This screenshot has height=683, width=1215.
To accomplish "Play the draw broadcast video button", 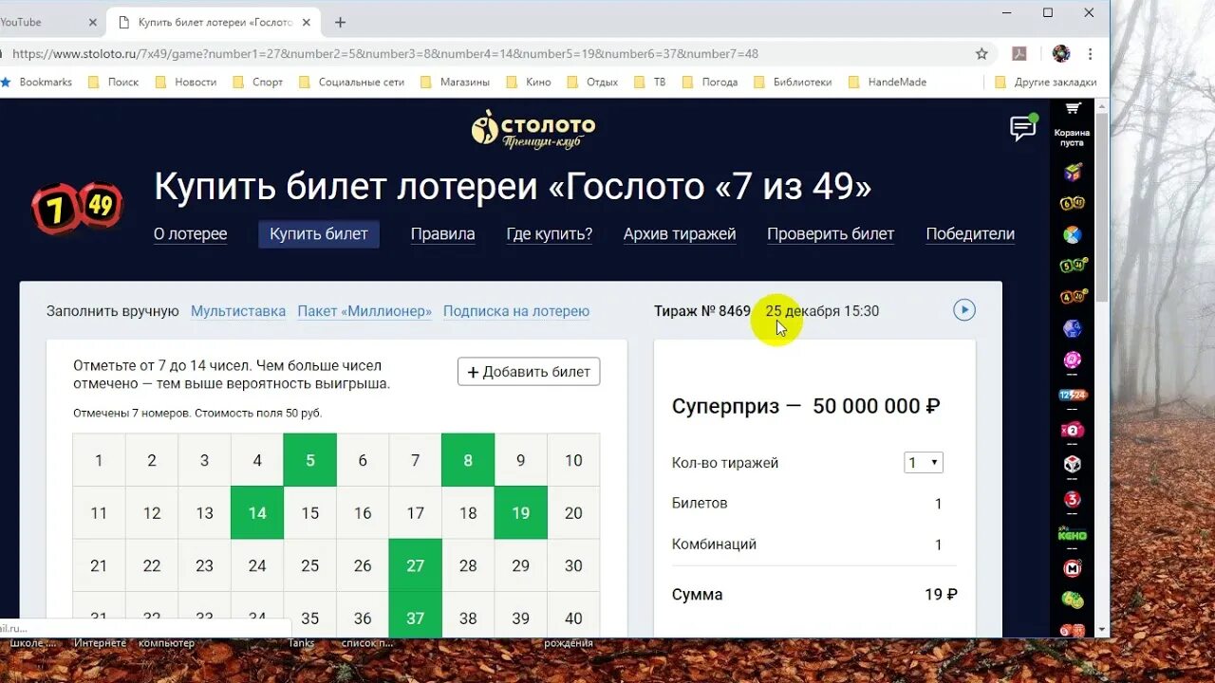I will pyautogui.click(x=964, y=310).
